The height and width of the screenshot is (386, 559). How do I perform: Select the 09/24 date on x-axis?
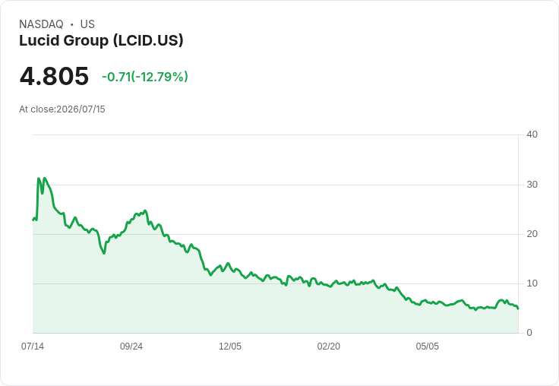(x=131, y=346)
